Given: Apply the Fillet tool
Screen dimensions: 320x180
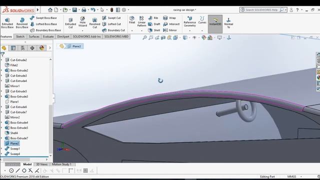Looking at the screenshot, I should click(x=132, y=20).
